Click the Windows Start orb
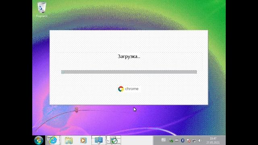This screenshot has width=258, height=145. [x=39, y=141]
